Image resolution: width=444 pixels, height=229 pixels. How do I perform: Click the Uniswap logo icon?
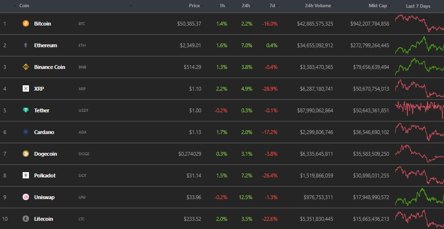pos(26,197)
